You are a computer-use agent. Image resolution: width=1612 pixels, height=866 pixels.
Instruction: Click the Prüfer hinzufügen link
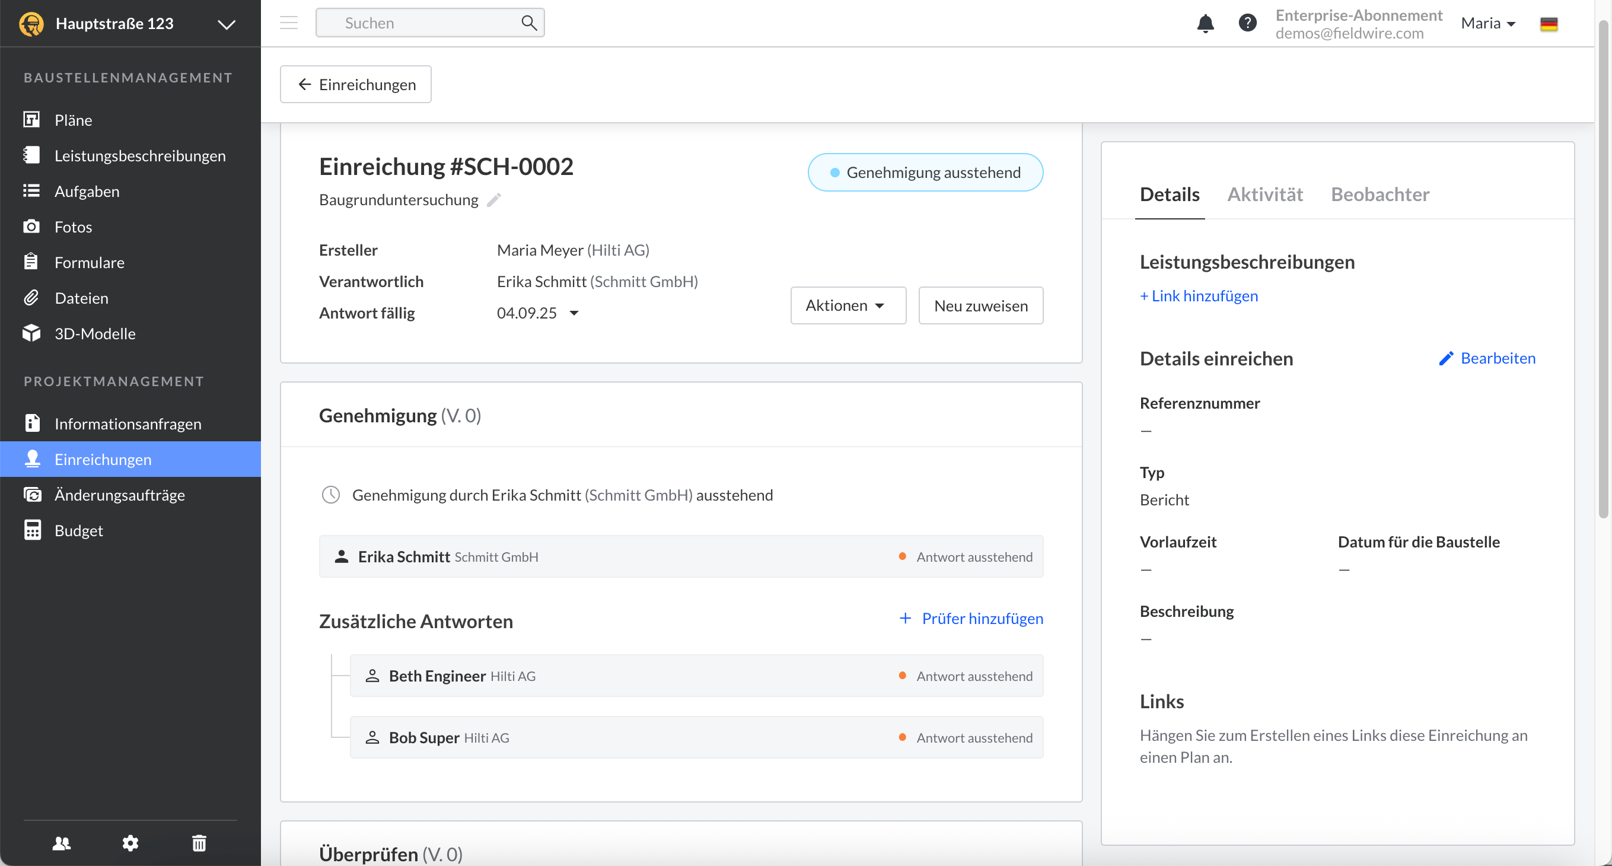[971, 618]
